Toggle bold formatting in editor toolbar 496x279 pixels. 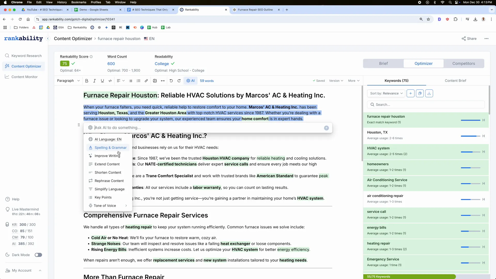point(87,81)
